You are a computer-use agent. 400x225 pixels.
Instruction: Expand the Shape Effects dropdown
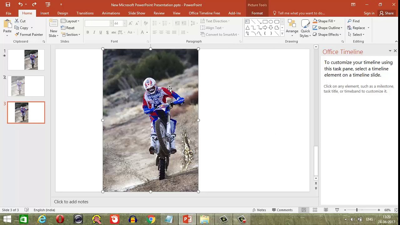pyautogui.click(x=327, y=35)
